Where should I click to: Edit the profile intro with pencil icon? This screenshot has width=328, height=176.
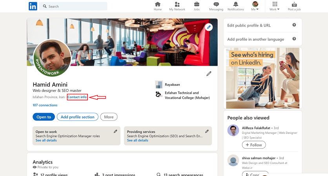click(x=209, y=74)
